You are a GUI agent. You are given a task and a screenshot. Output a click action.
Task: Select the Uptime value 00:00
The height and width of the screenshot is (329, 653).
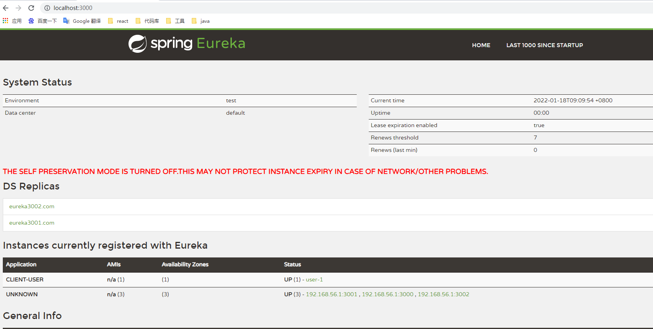[541, 113]
